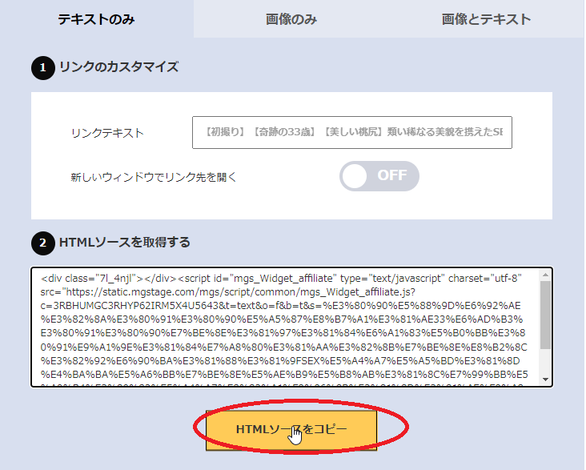586x470 pixels.
Task: Toggle the open-in-new-window OFF switch
Action: (x=379, y=176)
